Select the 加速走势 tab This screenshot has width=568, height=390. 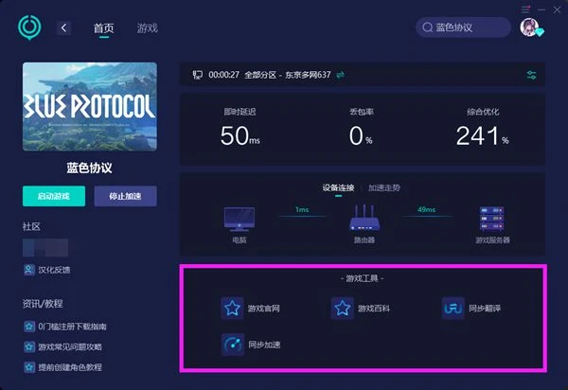384,188
